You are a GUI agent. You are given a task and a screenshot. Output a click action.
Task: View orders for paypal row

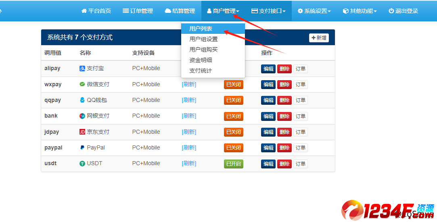301,148
